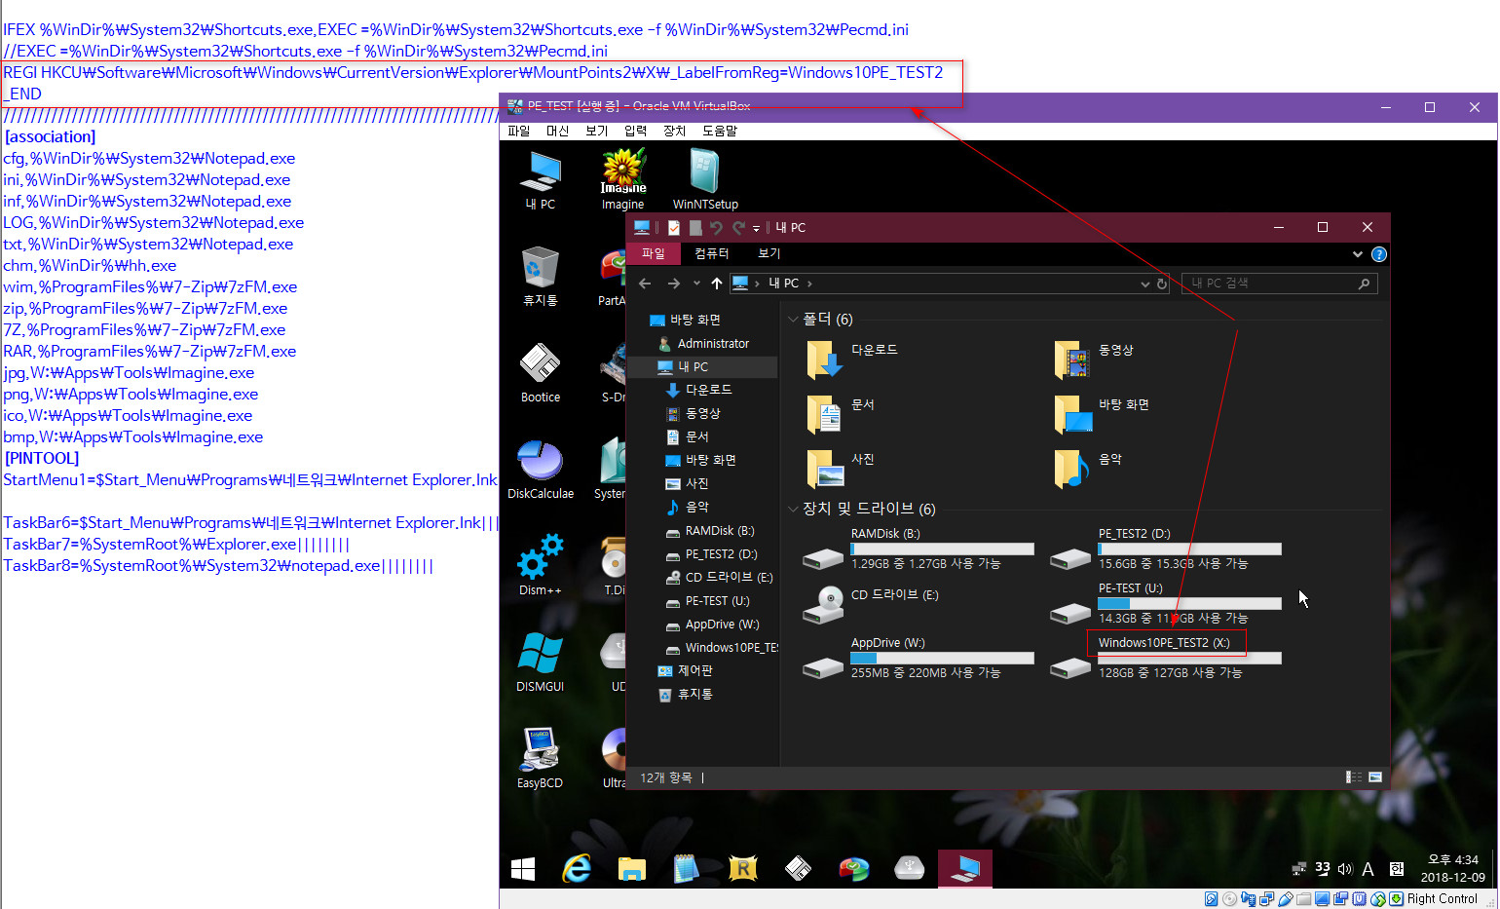Image resolution: width=1500 pixels, height=909 pixels.
Task: Click the Explorer help question mark icon
Action: tap(1379, 254)
